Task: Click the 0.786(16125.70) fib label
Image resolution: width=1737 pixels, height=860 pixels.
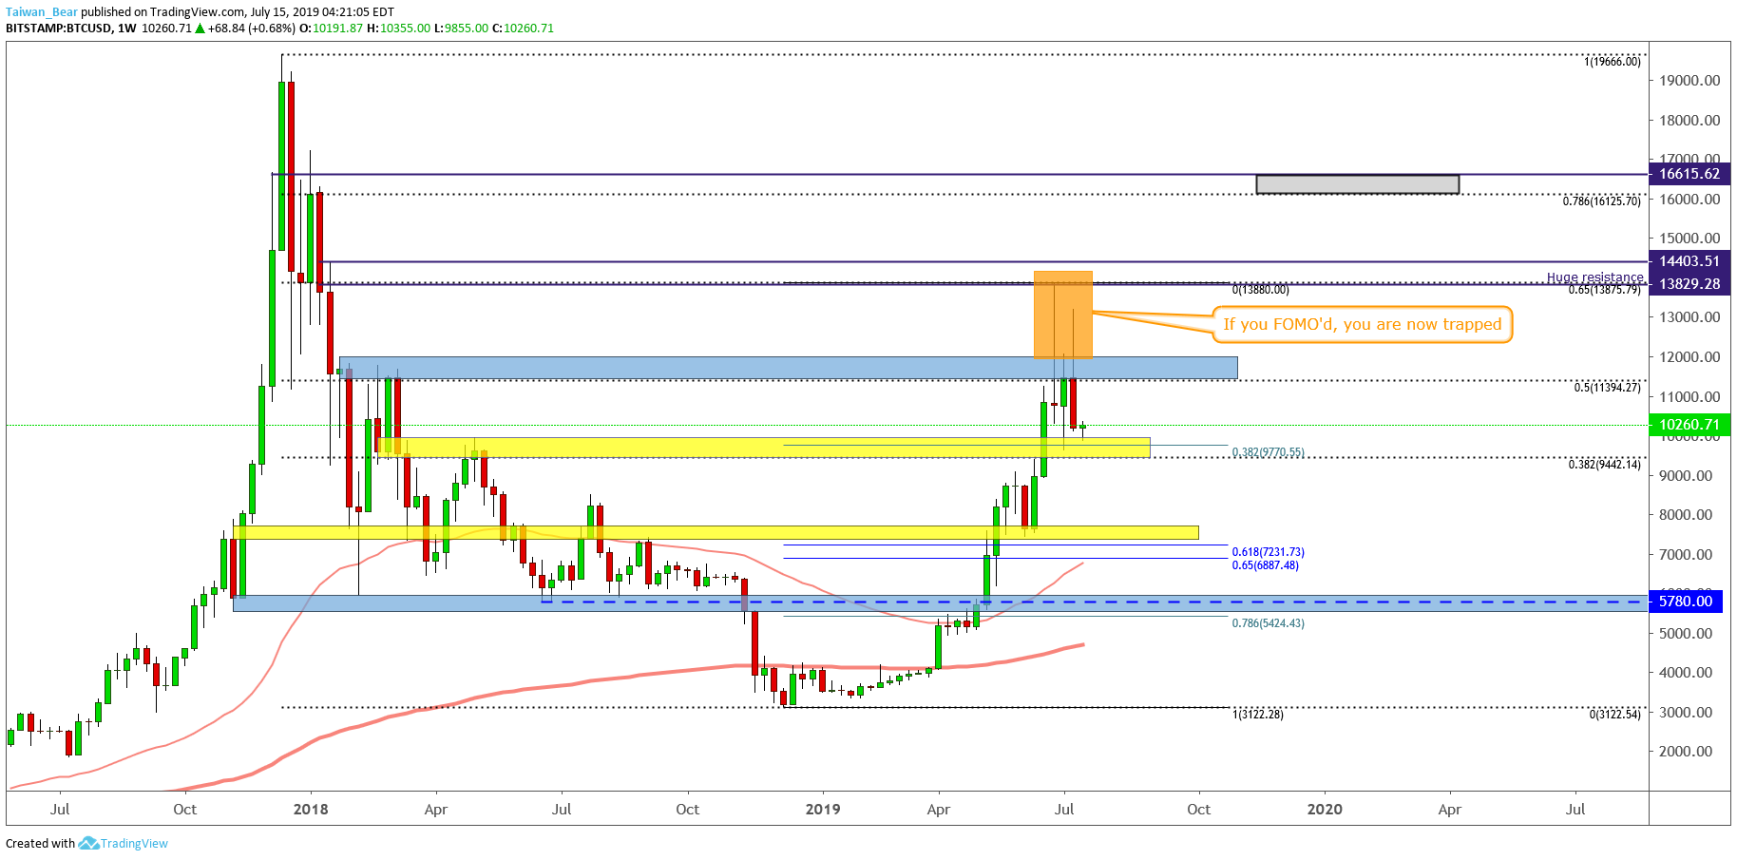Action: pos(1601,201)
